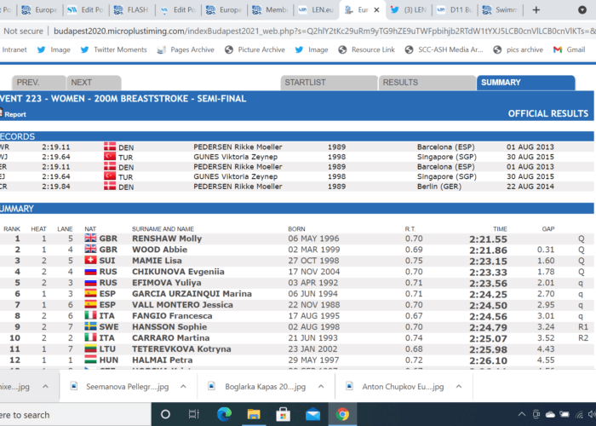This screenshot has height=426, width=596.
Task: Click the PREV. event button
Action: (31, 83)
